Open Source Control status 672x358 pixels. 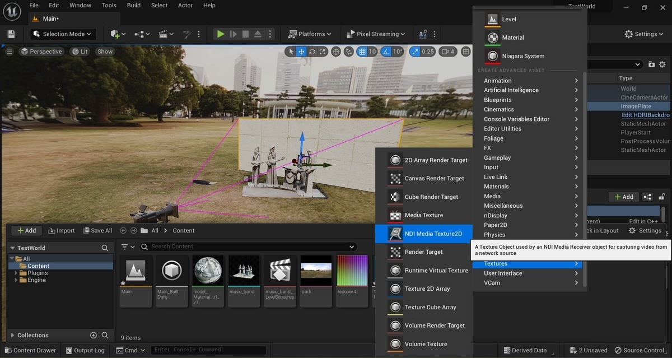[x=640, y=350]
